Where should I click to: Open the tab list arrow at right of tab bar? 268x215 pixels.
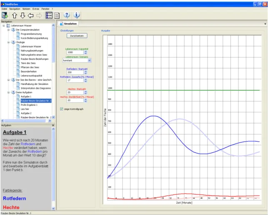265,24
